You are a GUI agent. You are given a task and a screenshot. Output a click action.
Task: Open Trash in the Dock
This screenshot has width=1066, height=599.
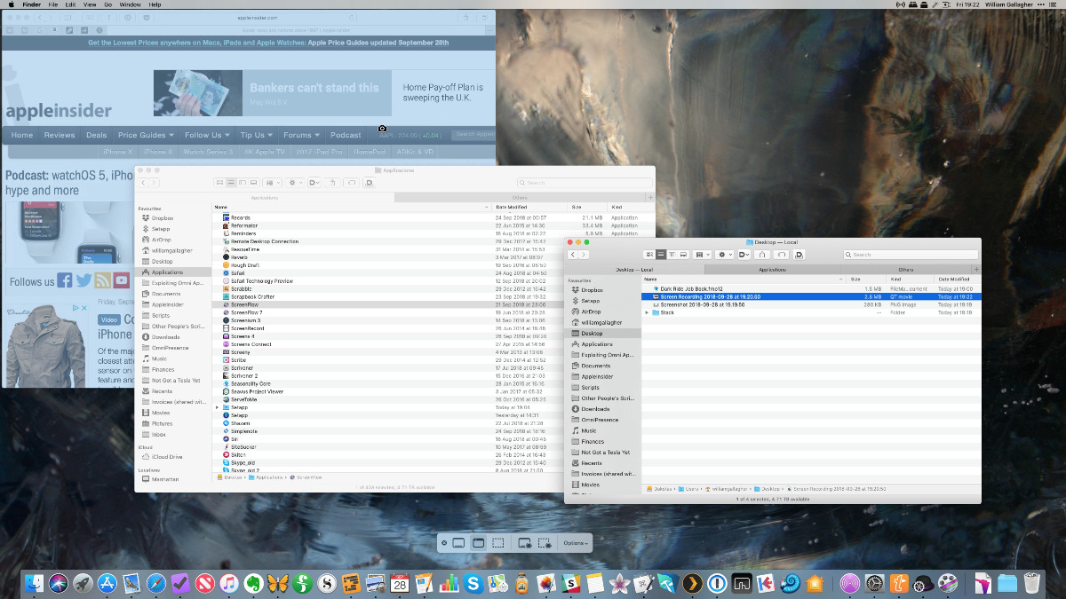[1031, 583]
